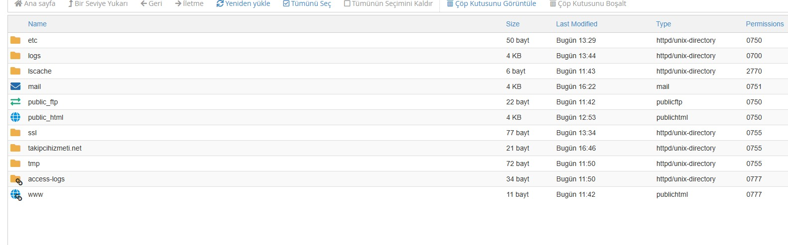Screen dimensions: 788x245
Task: Sort files by the Name column
Action: click(37, 24)
